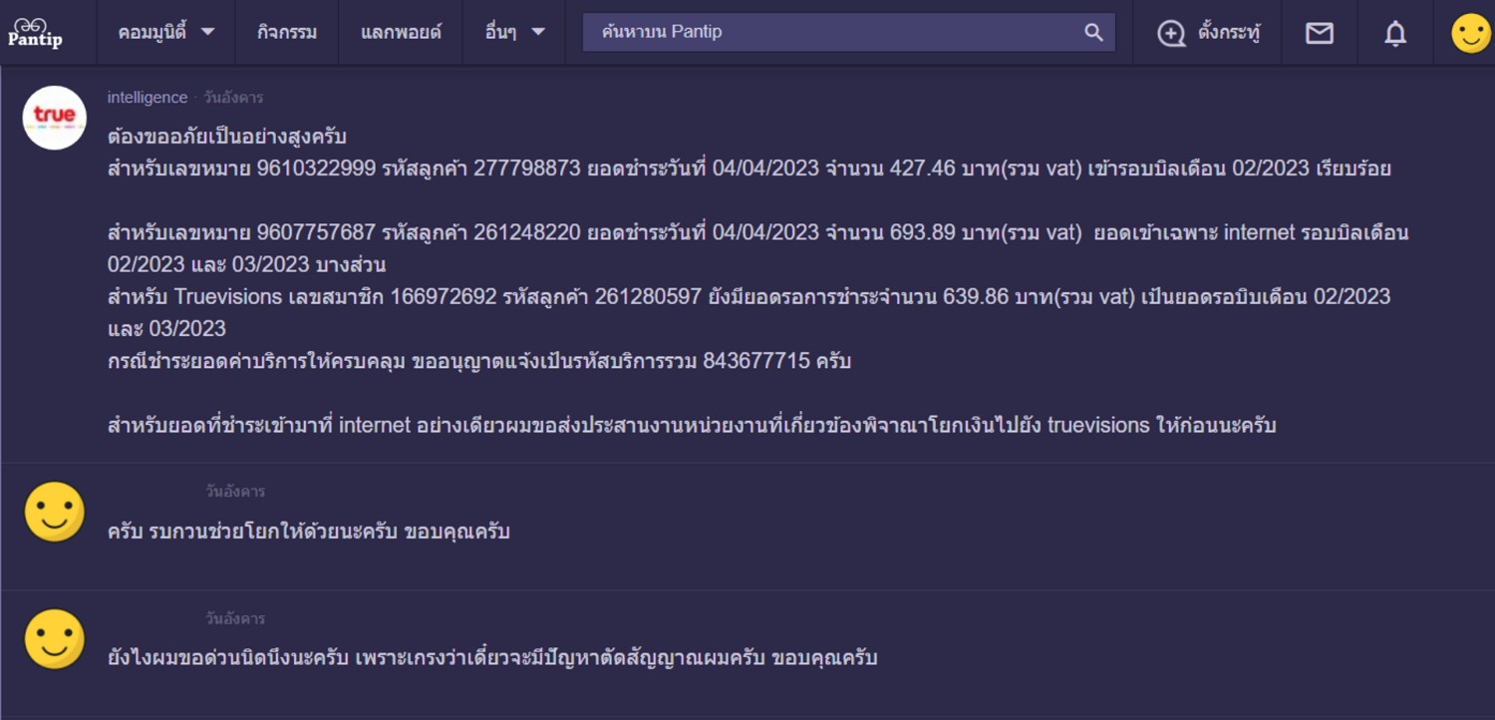The image size is (1495, 720).
Task: Click the smiley profile avatar in header
Action: coord(1471,33)
